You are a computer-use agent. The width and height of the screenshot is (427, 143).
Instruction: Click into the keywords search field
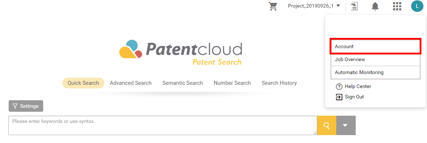pyautogui.click(x=163, y=125)
